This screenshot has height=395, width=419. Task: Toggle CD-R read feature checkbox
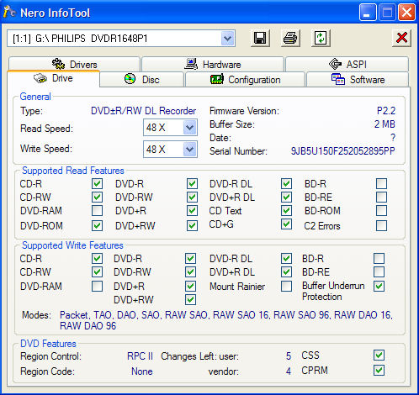click(x=97, y=184)
